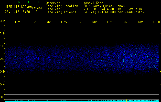
Task: Click the cyan signal level strip
Action: 82,101
